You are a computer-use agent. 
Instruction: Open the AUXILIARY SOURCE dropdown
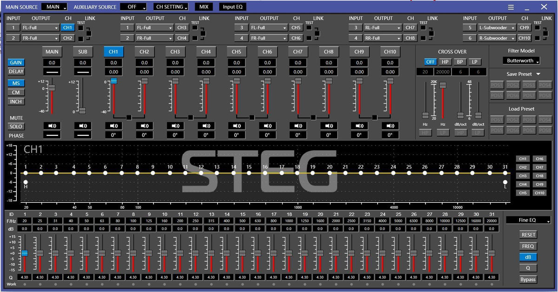[x=133, y=7]
